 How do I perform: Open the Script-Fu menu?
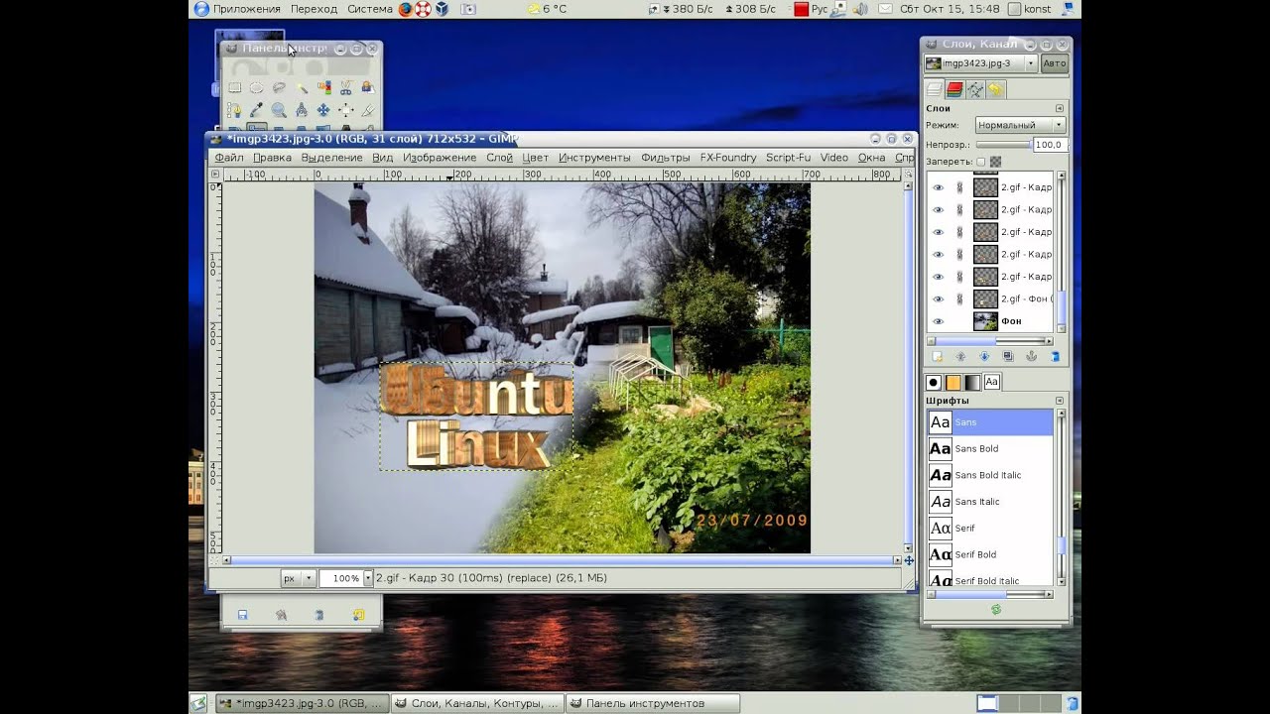(789, 158)
